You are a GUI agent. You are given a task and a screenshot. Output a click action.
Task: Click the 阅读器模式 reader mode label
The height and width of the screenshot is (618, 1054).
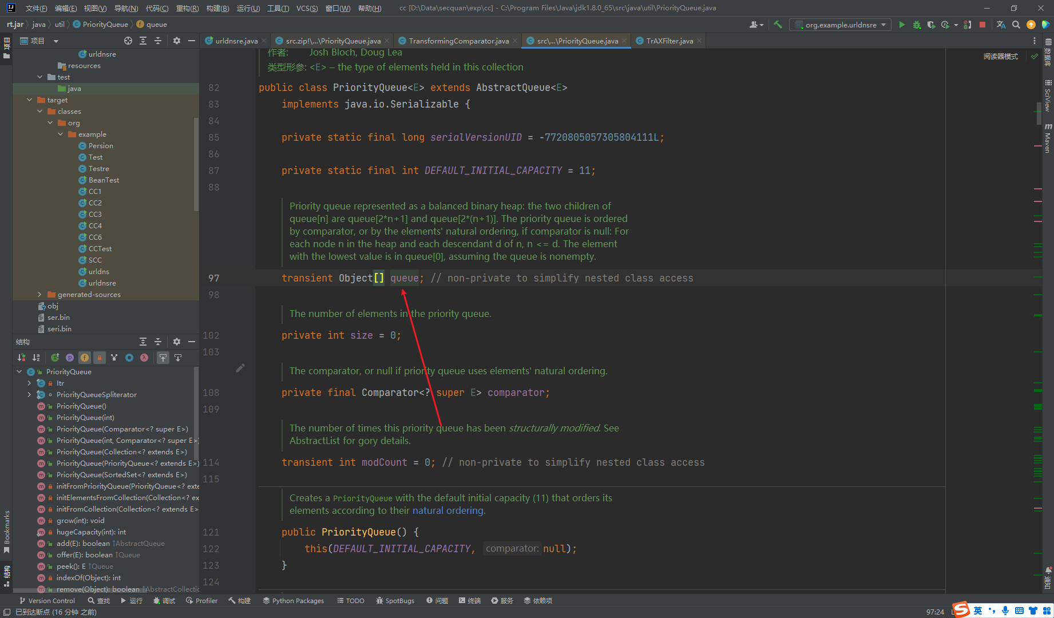pos(1000,56)
